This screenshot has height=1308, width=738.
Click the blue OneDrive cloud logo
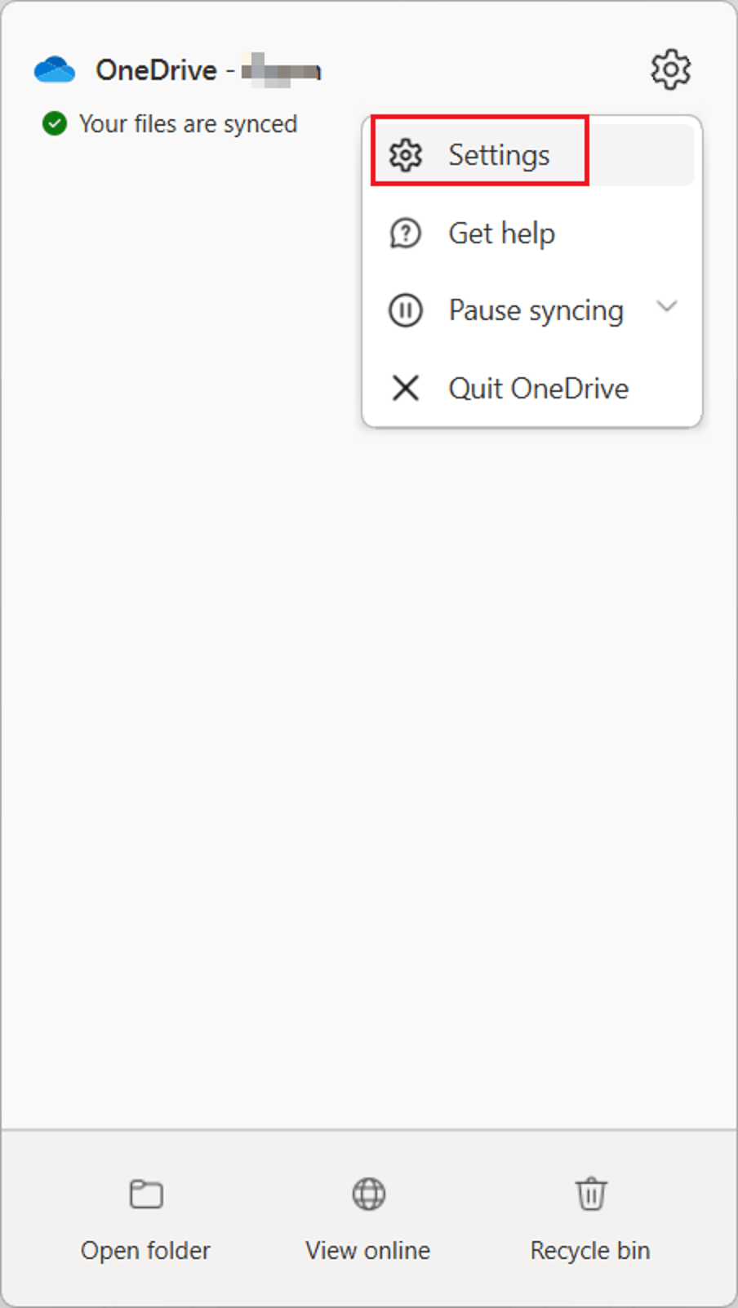(x=55, y=70)
